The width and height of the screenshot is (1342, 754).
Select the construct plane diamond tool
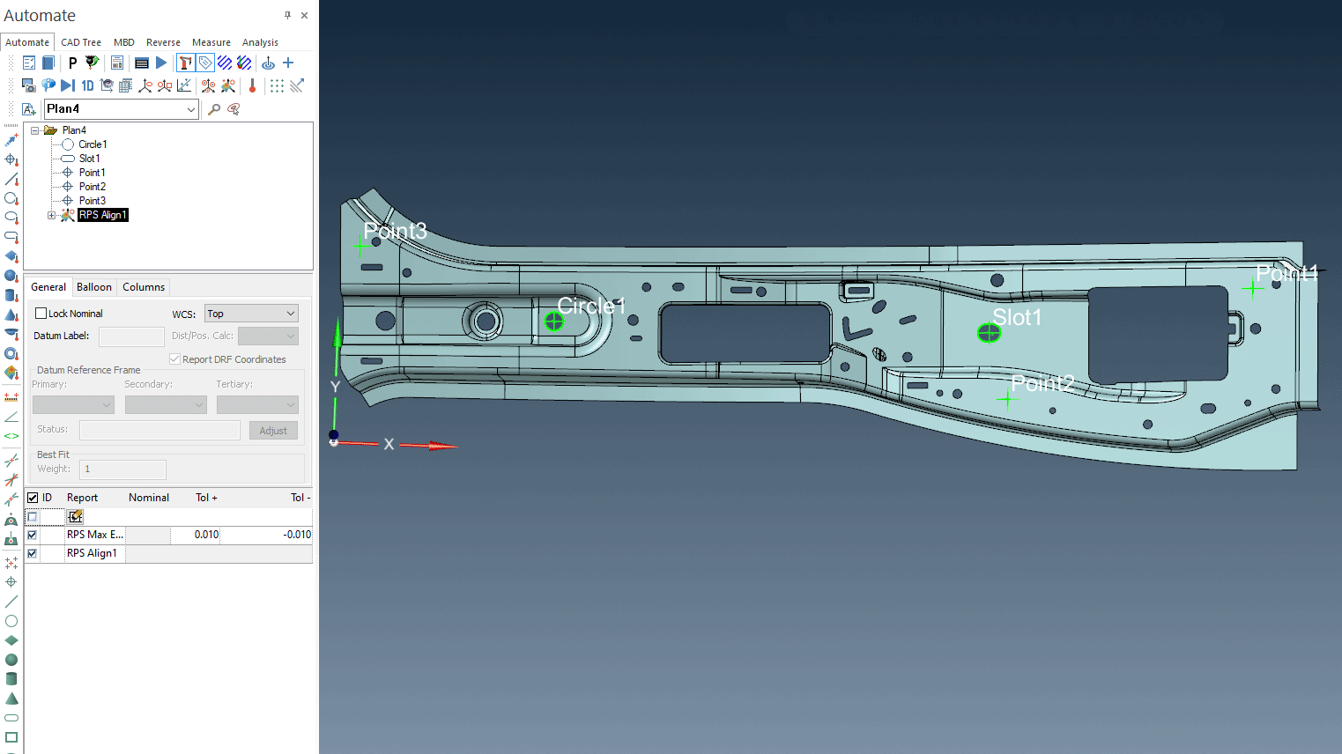[11, 640]
